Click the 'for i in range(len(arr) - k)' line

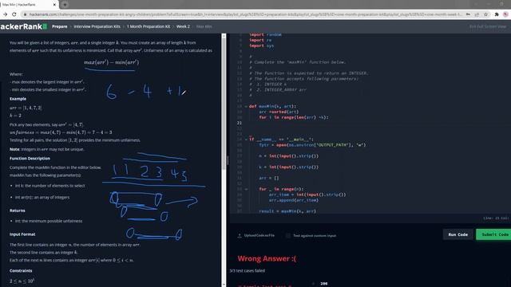tap(294, 117)
